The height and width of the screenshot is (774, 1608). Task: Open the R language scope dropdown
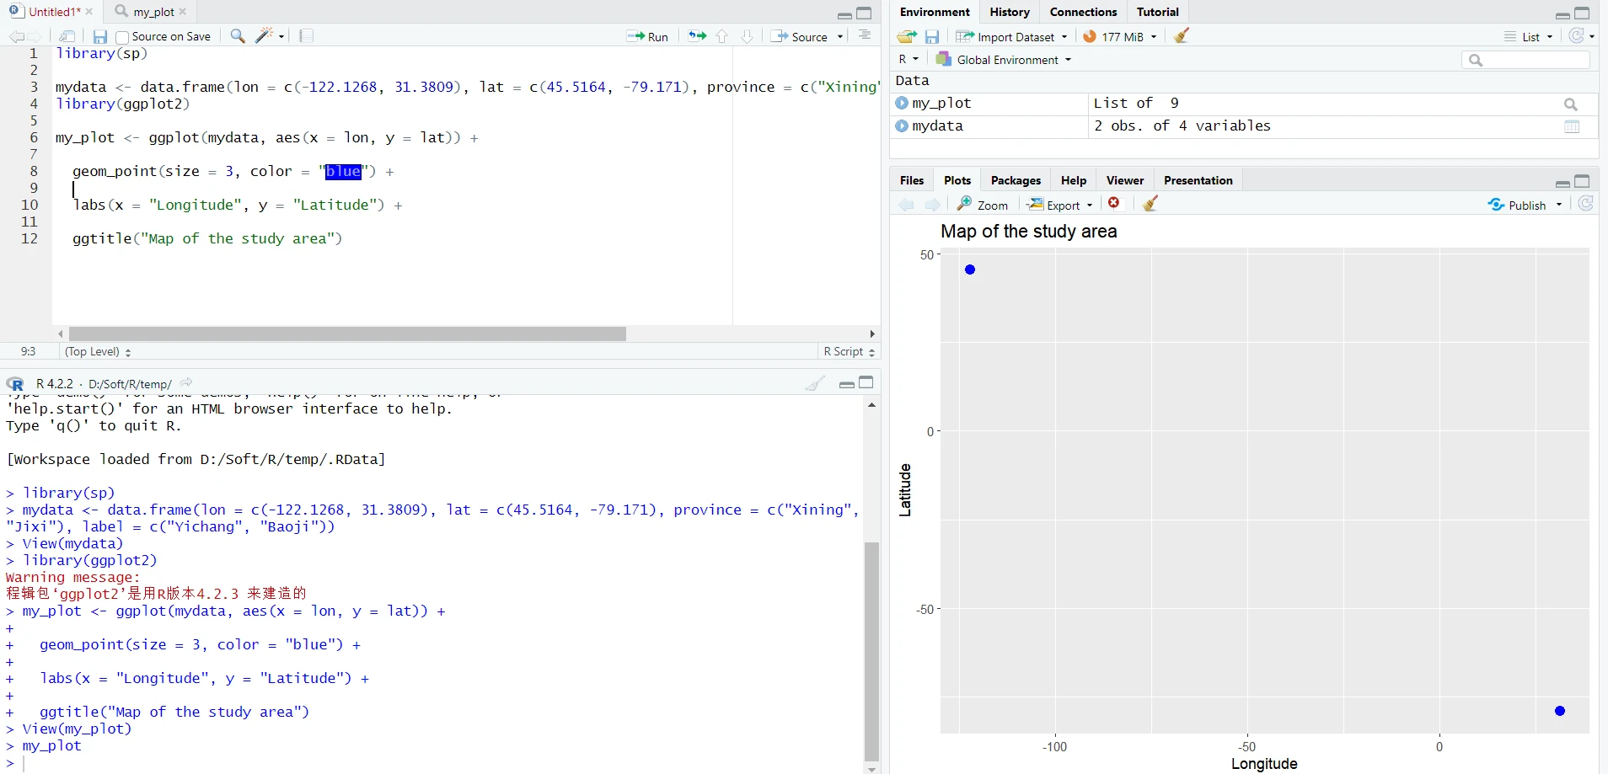point(909,59)
